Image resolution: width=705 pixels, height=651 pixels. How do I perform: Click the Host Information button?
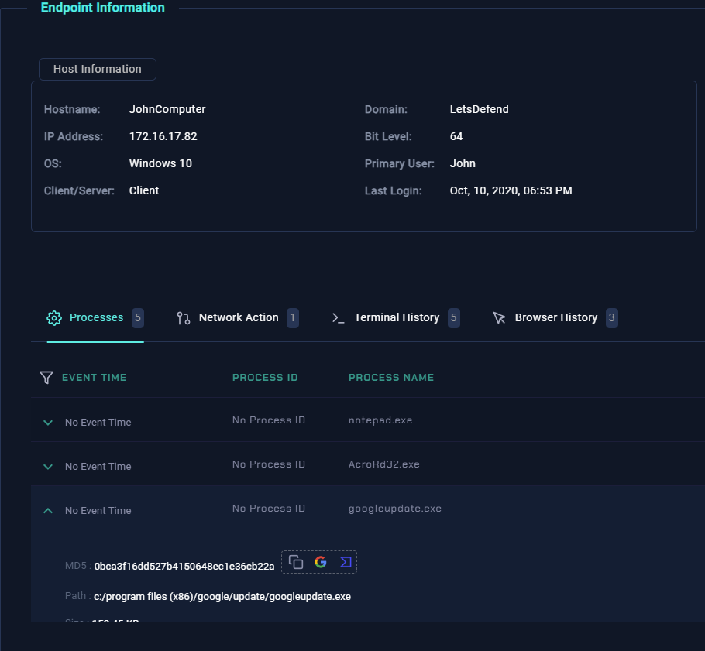[x=98, y=69]
